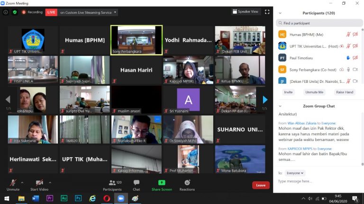Image resolution: width=364 pixels, height=204 pixels.
Task: Start Video from the meeting toolbar
Action: point(39,184)
